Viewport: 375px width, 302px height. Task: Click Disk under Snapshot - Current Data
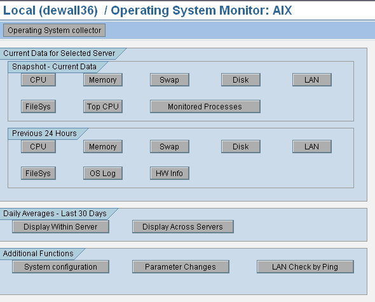click(241, 79)
